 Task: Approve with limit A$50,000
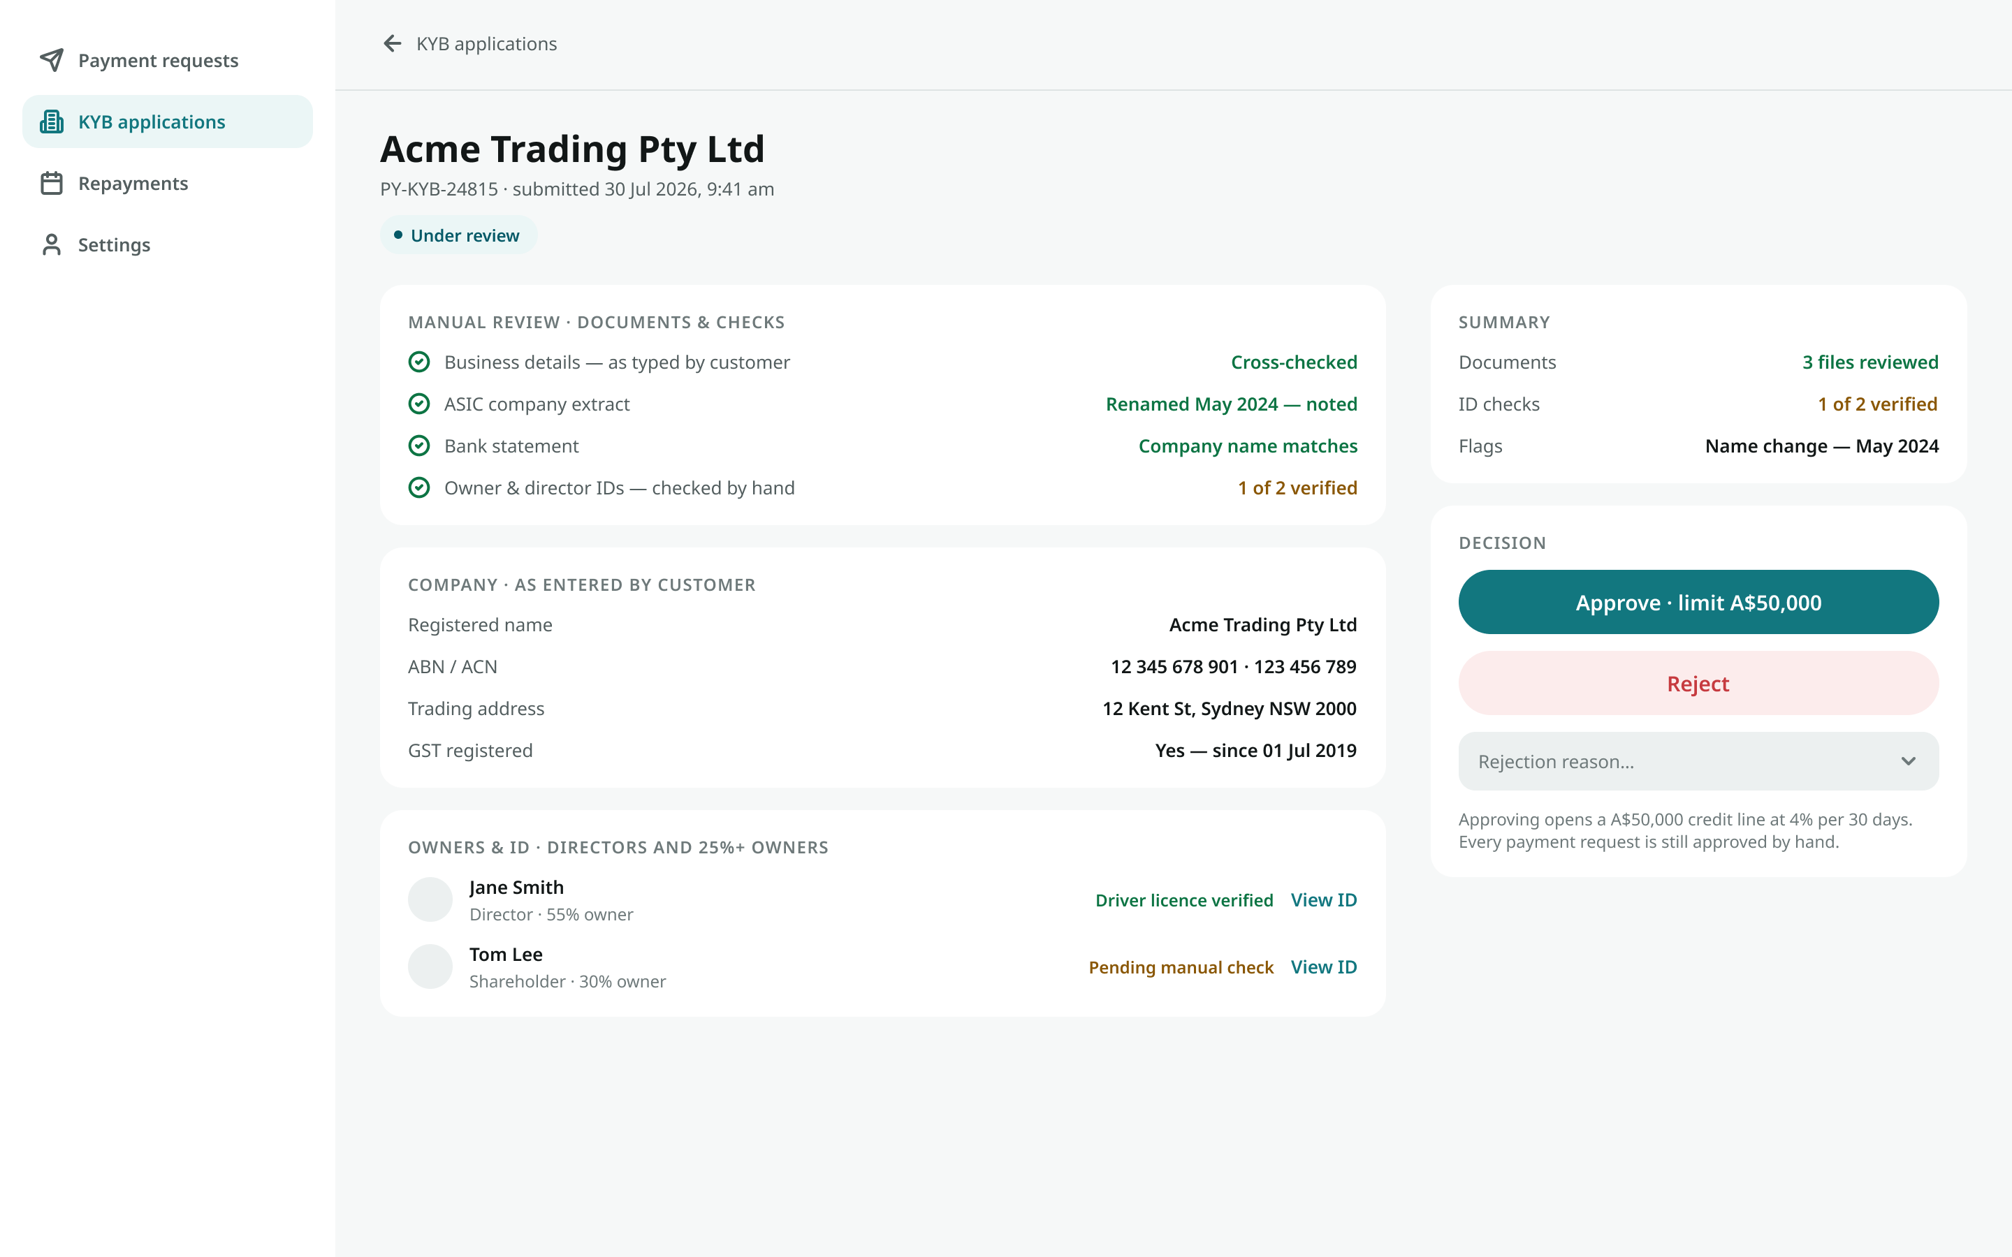tap(1698, 602)
